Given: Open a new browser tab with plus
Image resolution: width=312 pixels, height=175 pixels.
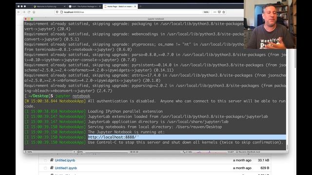Looking at the screenshot, I should pyautogui.click(x=140, y=6).
